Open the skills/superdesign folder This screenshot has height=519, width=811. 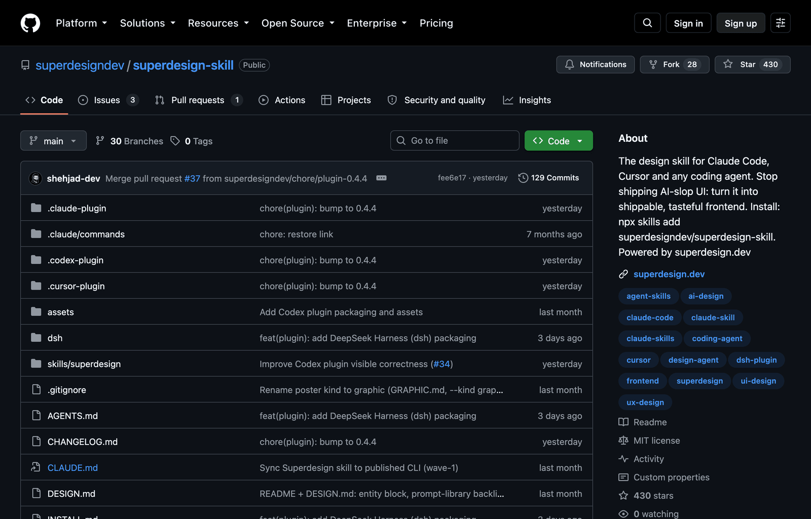tap(84, 364)
